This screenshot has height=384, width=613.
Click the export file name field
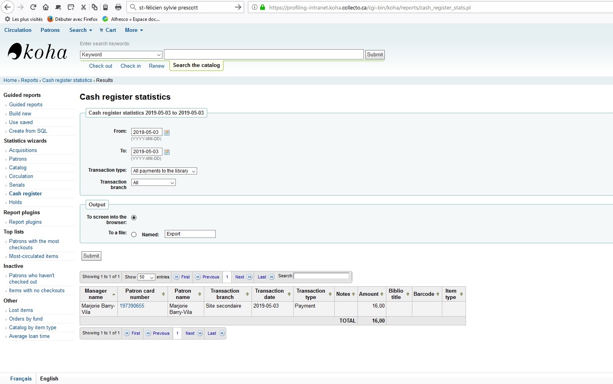pyautogui.click(x=190, y=234)
